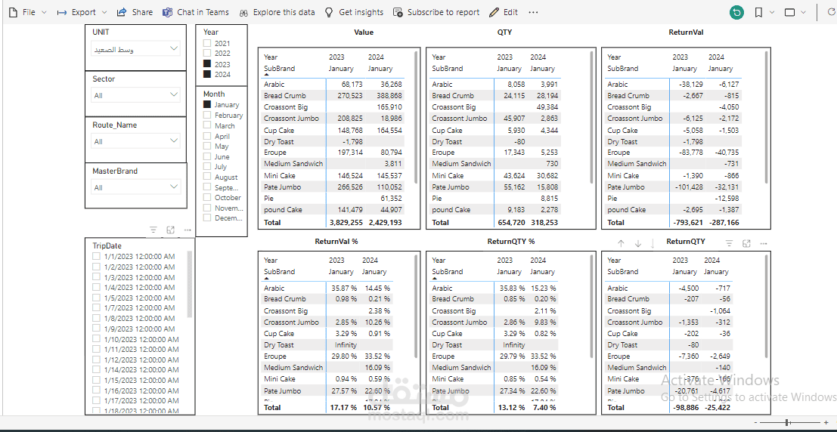Click Cup Cake row in ReturnQTY % table

[494, 334]
